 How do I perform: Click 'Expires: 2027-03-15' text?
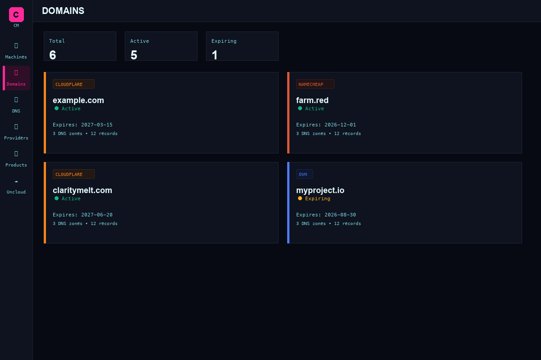point(83,125)
